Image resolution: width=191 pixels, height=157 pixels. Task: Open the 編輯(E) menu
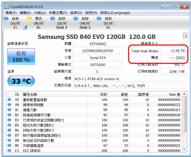tap(25, 13)
